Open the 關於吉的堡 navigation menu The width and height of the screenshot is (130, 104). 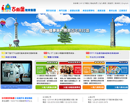51,11
